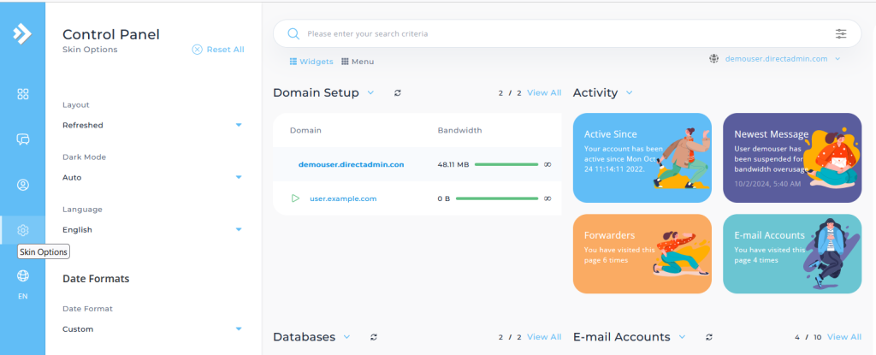Open the user account icon in sidebar
The width and height of the screenshot is (876, 355).
[x=23, y=185]
